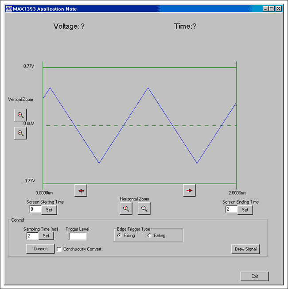288x289 pixels.
Task: Click the horizontal zoom in magnifier
Action: click(x=126, y=208)
